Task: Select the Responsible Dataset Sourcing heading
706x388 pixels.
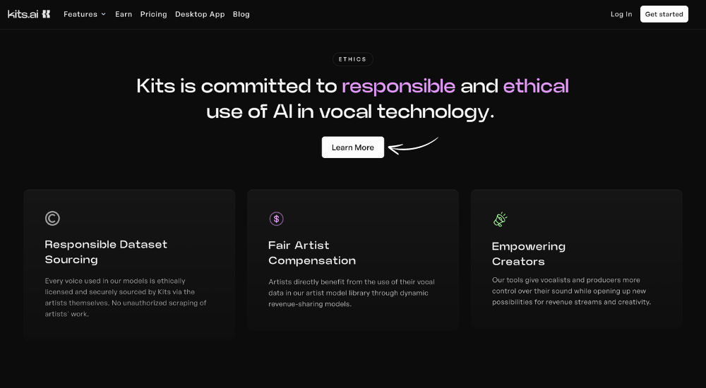Action: coord(106,252)
